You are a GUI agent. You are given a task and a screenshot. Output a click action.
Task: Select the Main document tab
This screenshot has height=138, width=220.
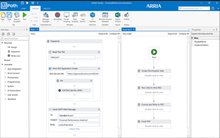tap(33, 30)
